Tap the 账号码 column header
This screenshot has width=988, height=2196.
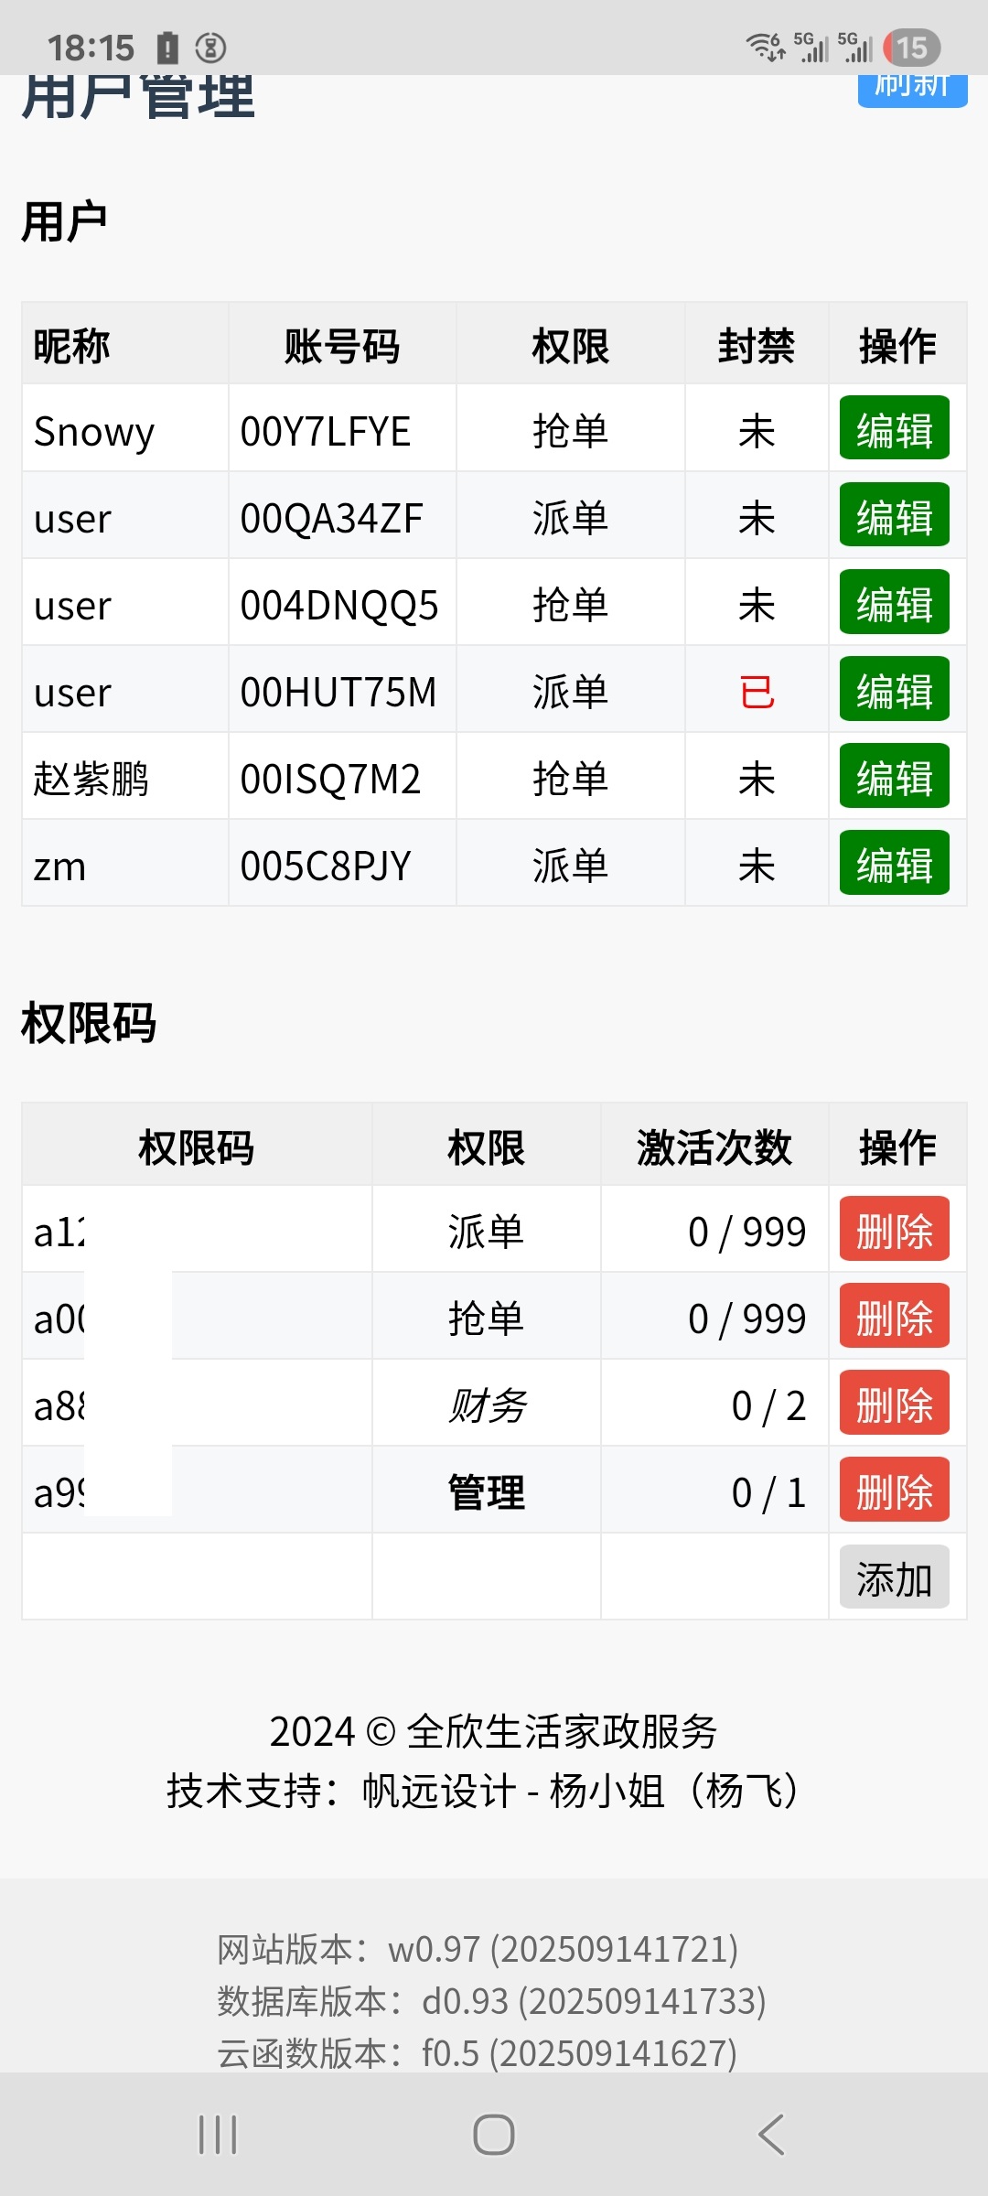pos(342,346)
